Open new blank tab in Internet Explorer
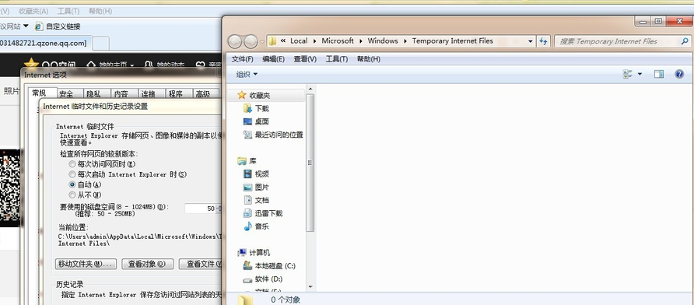Viewport: 694px width, 305px height. (101, 44)
